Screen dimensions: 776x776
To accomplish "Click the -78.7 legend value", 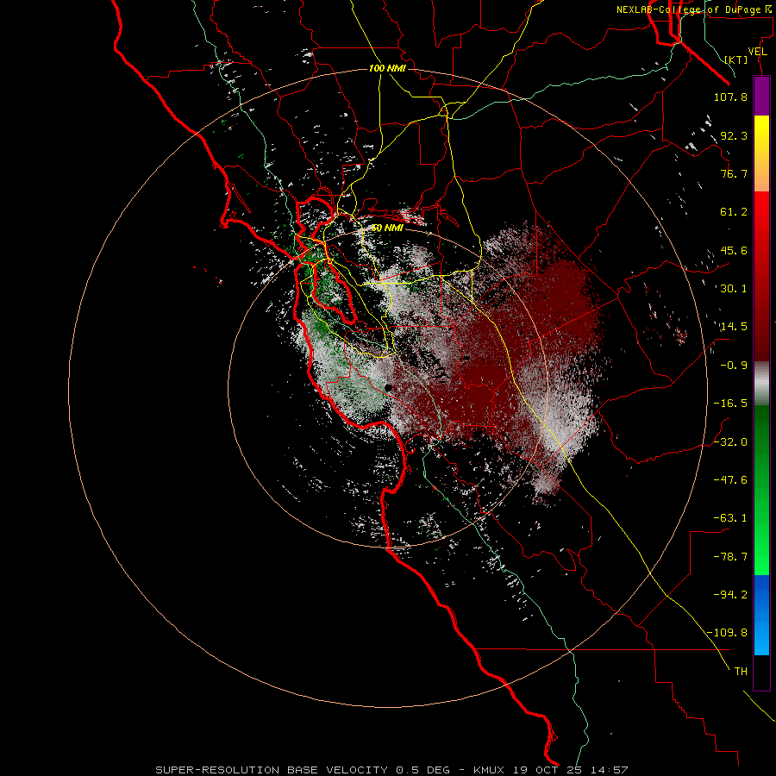I will click(730, 557).
